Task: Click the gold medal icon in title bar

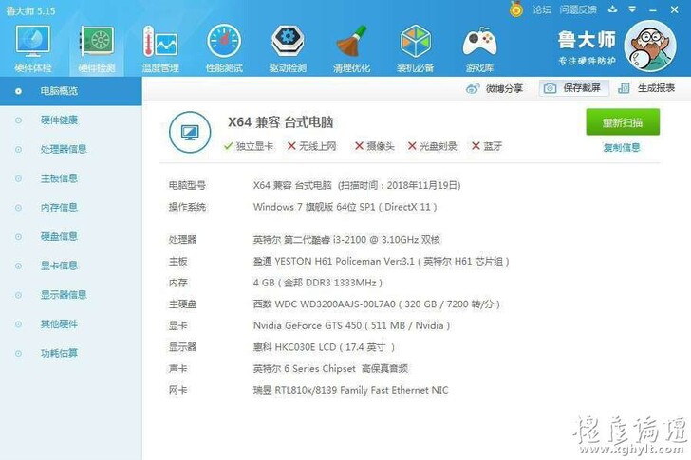Action: [x=516, y=9]
